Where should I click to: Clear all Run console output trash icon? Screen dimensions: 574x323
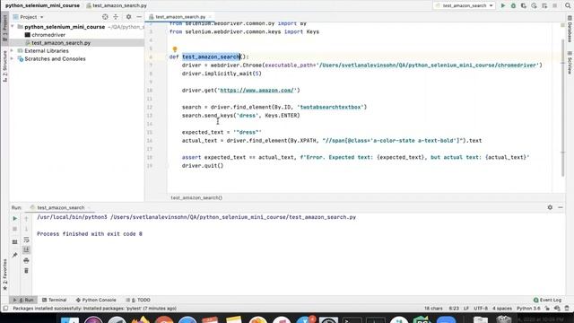[x=26, y=271]
